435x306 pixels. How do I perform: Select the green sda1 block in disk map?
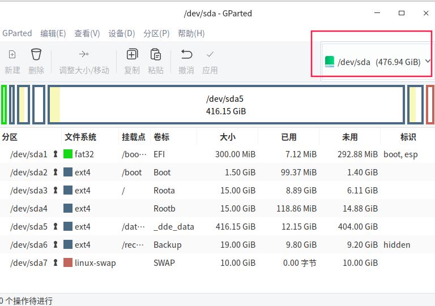[x=4, y=105]
